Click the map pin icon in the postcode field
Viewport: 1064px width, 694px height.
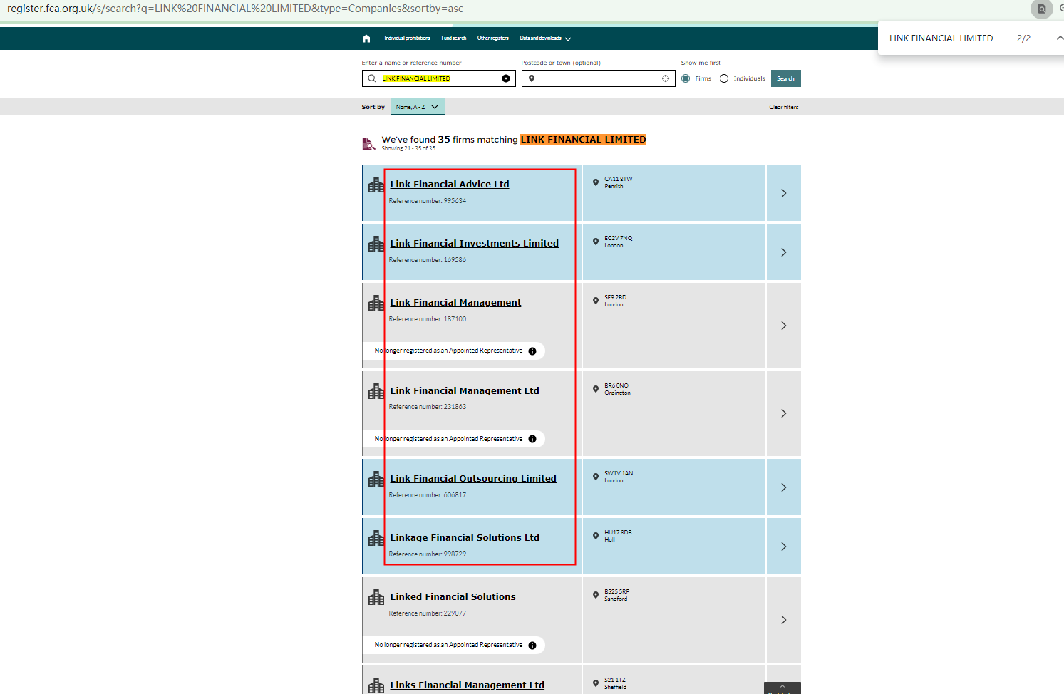click(x=532, y=78)
